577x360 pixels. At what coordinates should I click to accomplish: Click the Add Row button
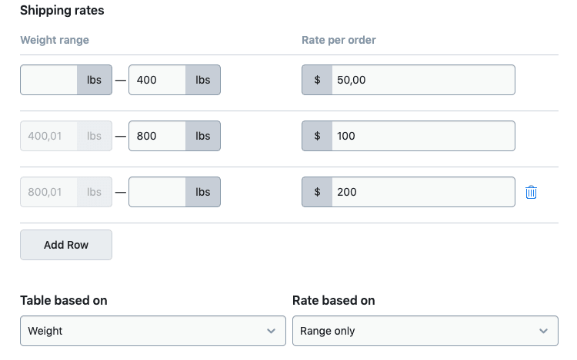[x=66, y=245]
